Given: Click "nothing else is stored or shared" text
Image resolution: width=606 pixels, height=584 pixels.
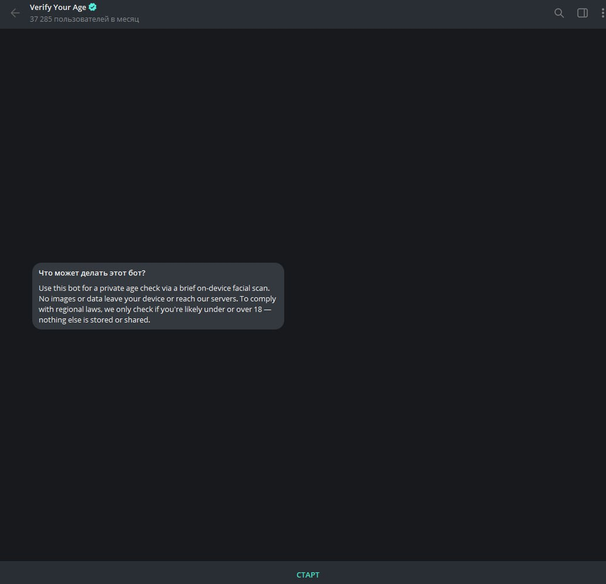Looking at the screenshot, I should 94,320.
